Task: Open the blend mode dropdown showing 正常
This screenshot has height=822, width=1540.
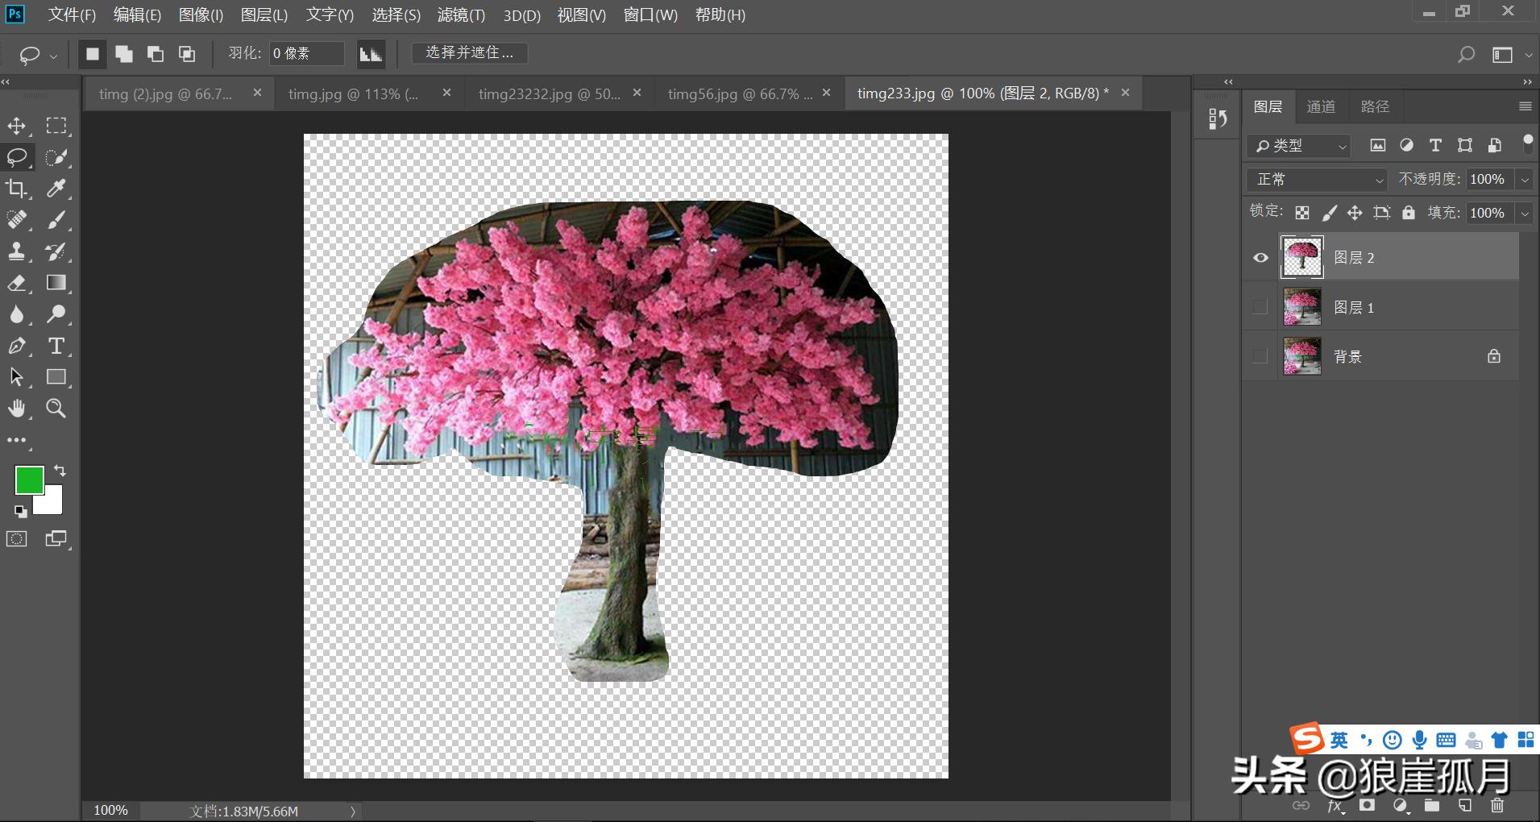Action: pyautogui.click(x=1315, y=178)
